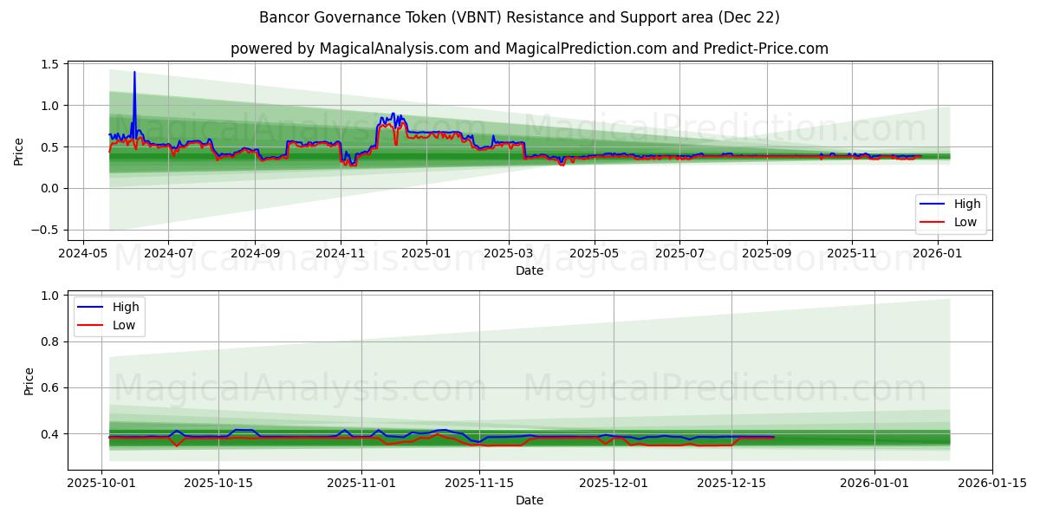The width and height of the screenshot is (1040, 520).
Task: Click the powered by Predict-Price.com subtitle
Action: pos(530,49)
